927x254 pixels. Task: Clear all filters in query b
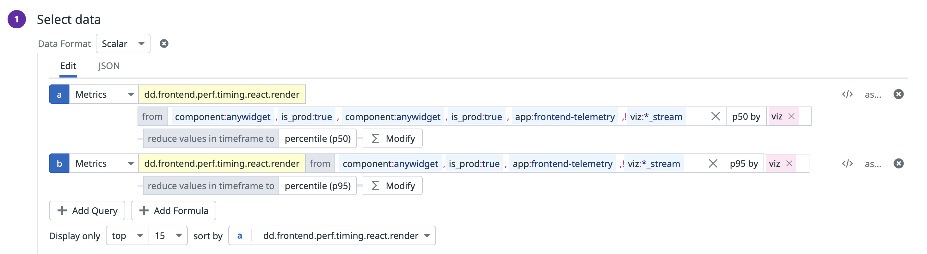713,164
